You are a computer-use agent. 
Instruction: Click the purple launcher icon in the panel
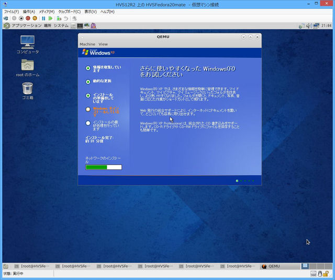[x=93, y=26]
